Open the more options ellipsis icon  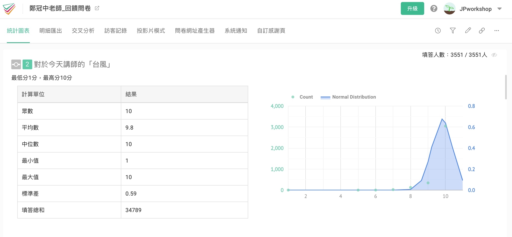[x=497, y=30]
